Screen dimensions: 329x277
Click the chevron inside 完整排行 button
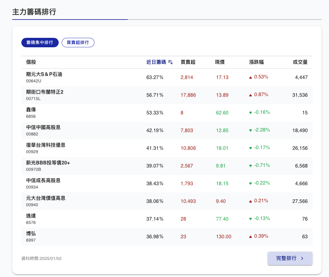point(302,258)
